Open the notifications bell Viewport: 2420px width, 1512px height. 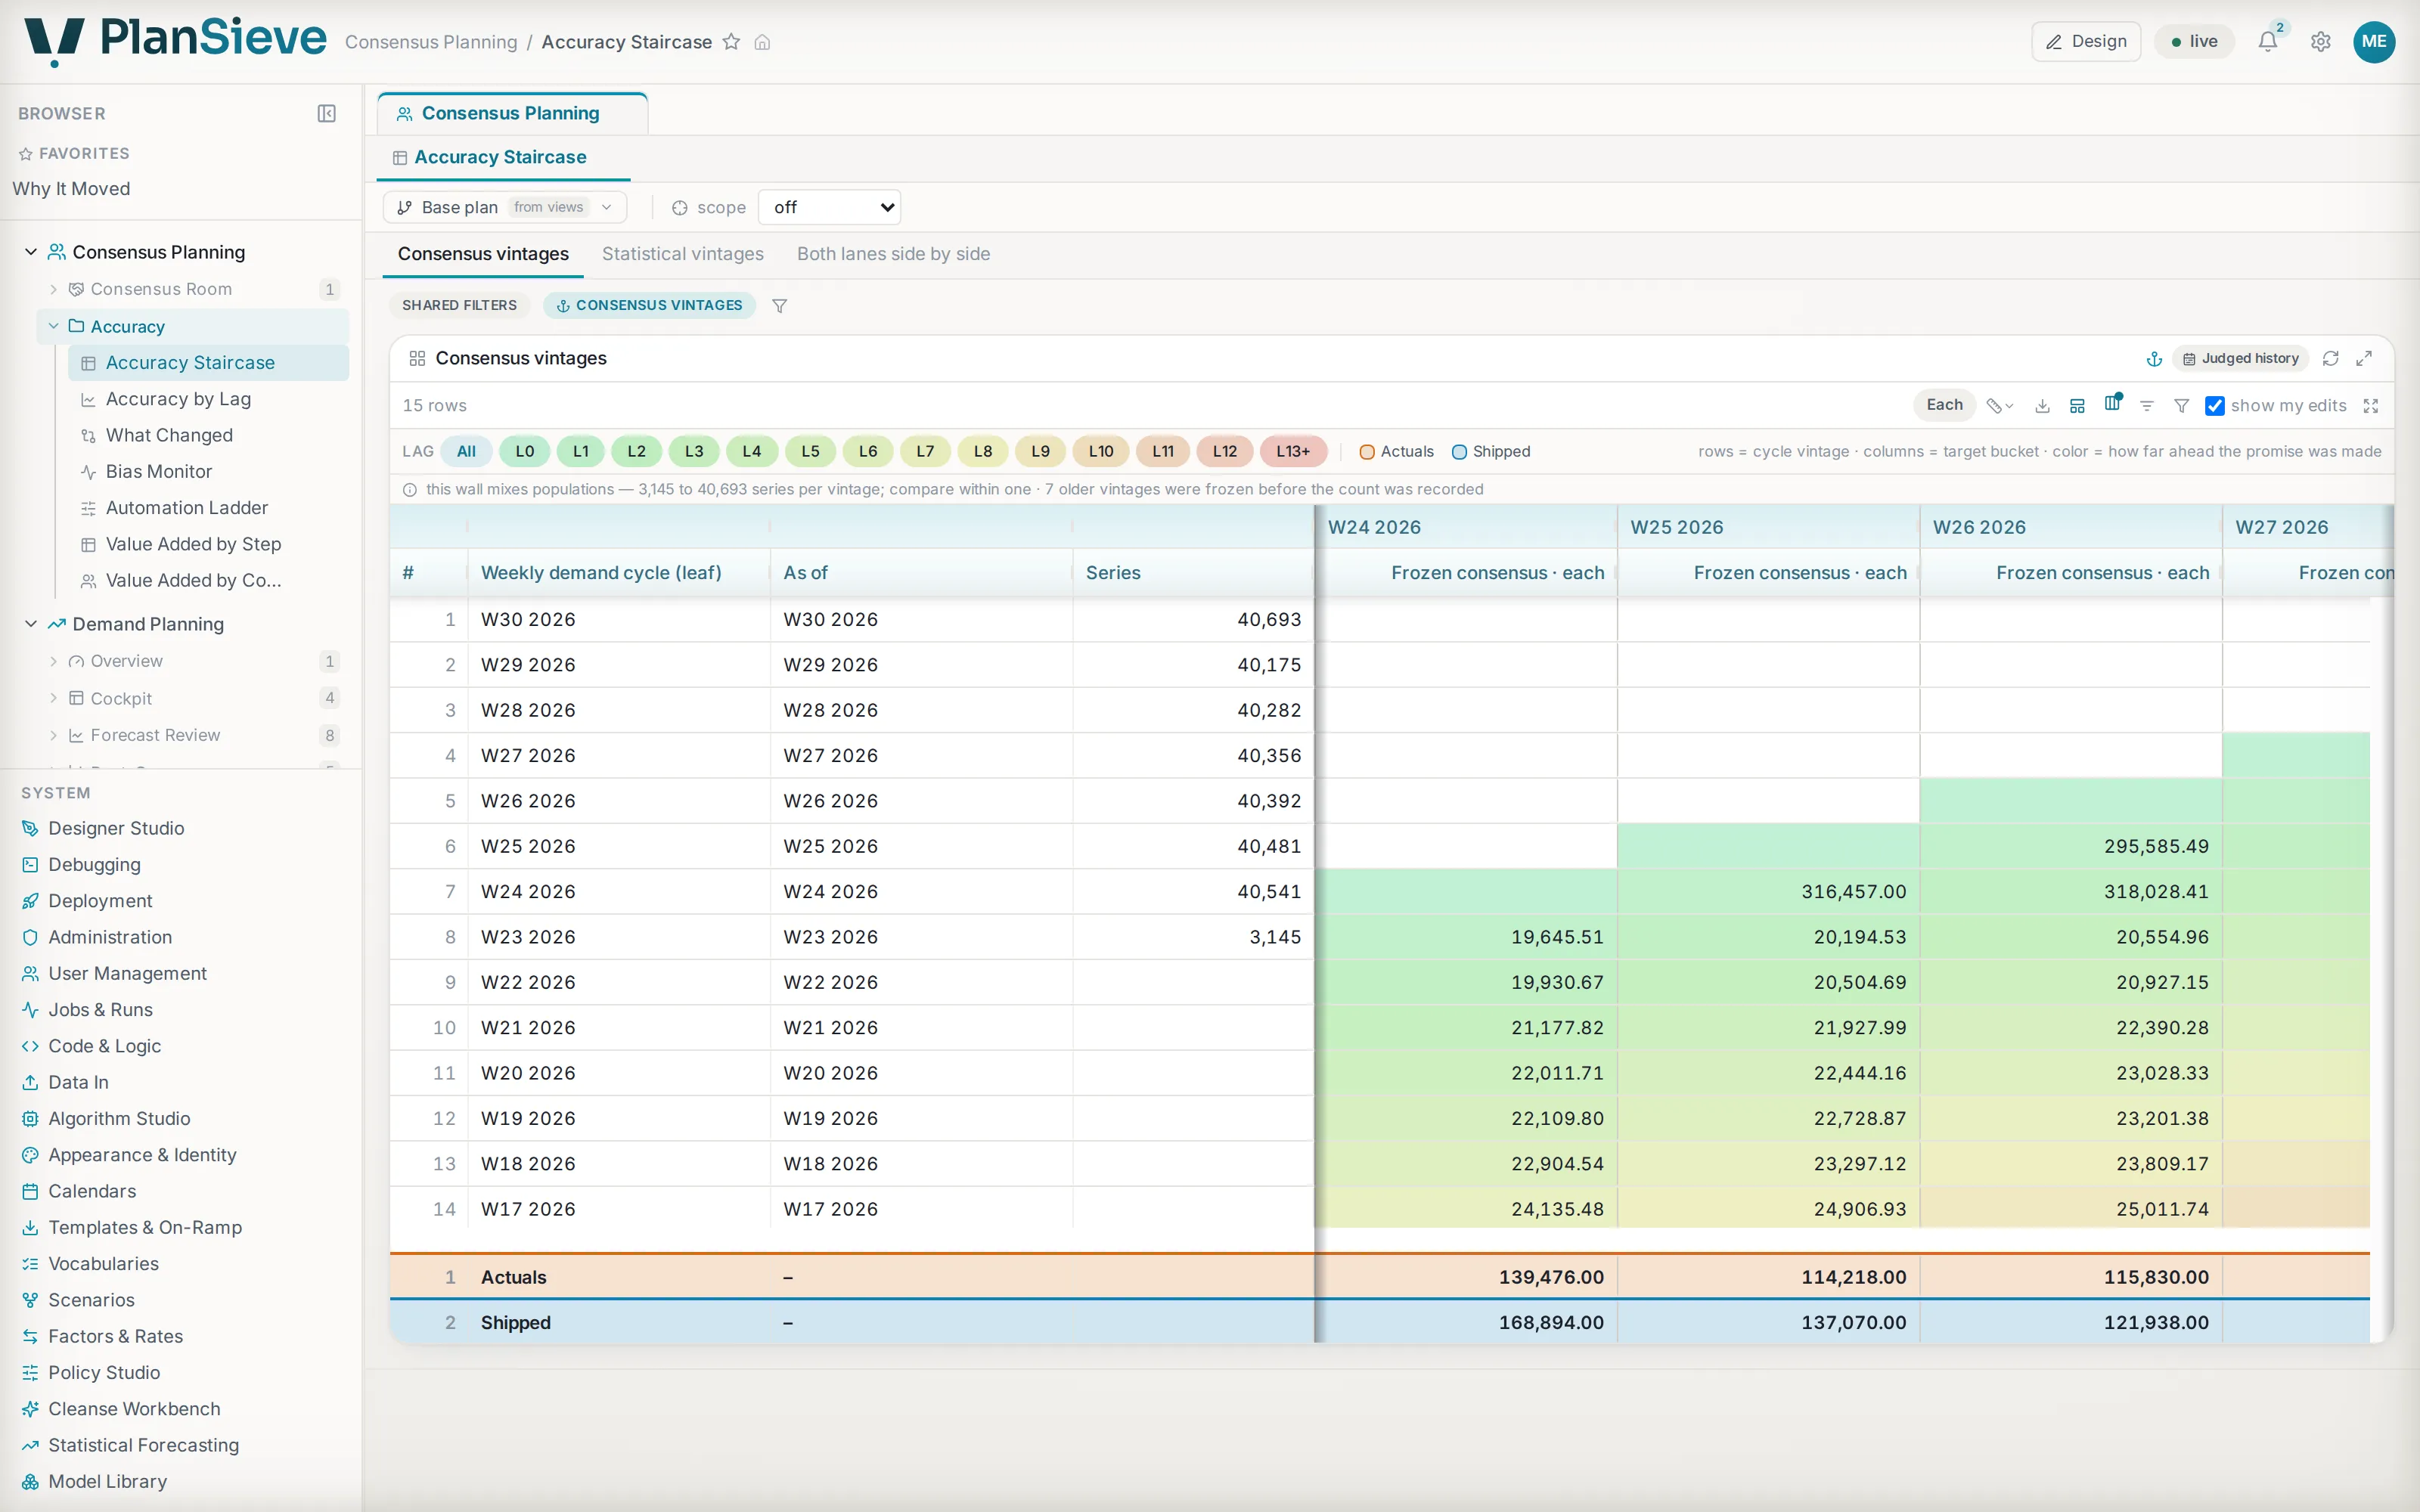click(x=2268, y=41)
